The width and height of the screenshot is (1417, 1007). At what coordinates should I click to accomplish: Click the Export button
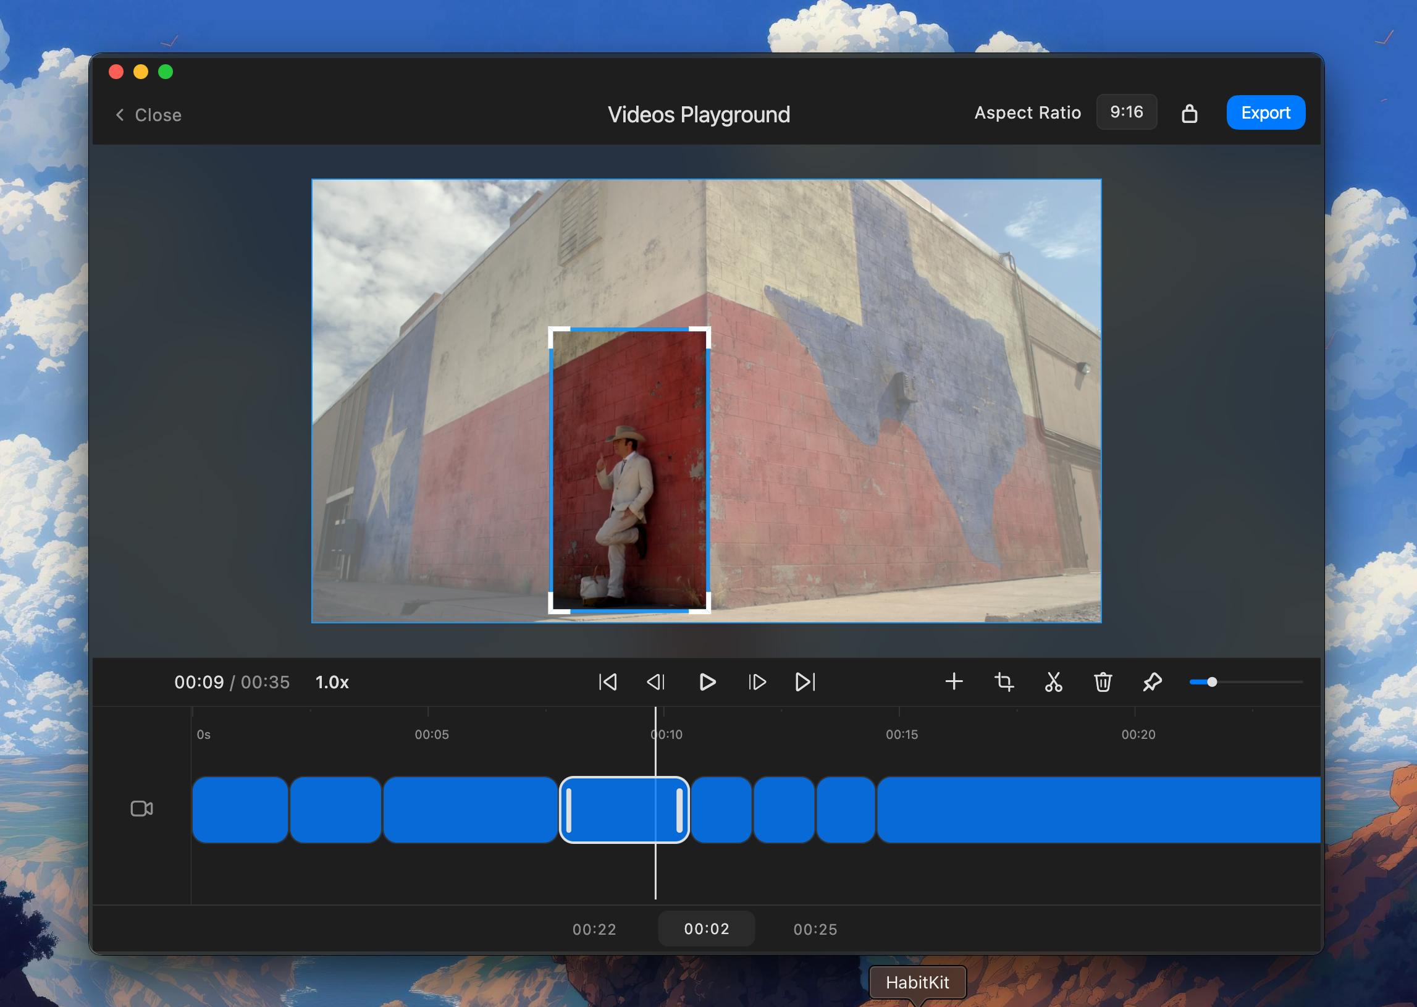tap(1266, 112)
